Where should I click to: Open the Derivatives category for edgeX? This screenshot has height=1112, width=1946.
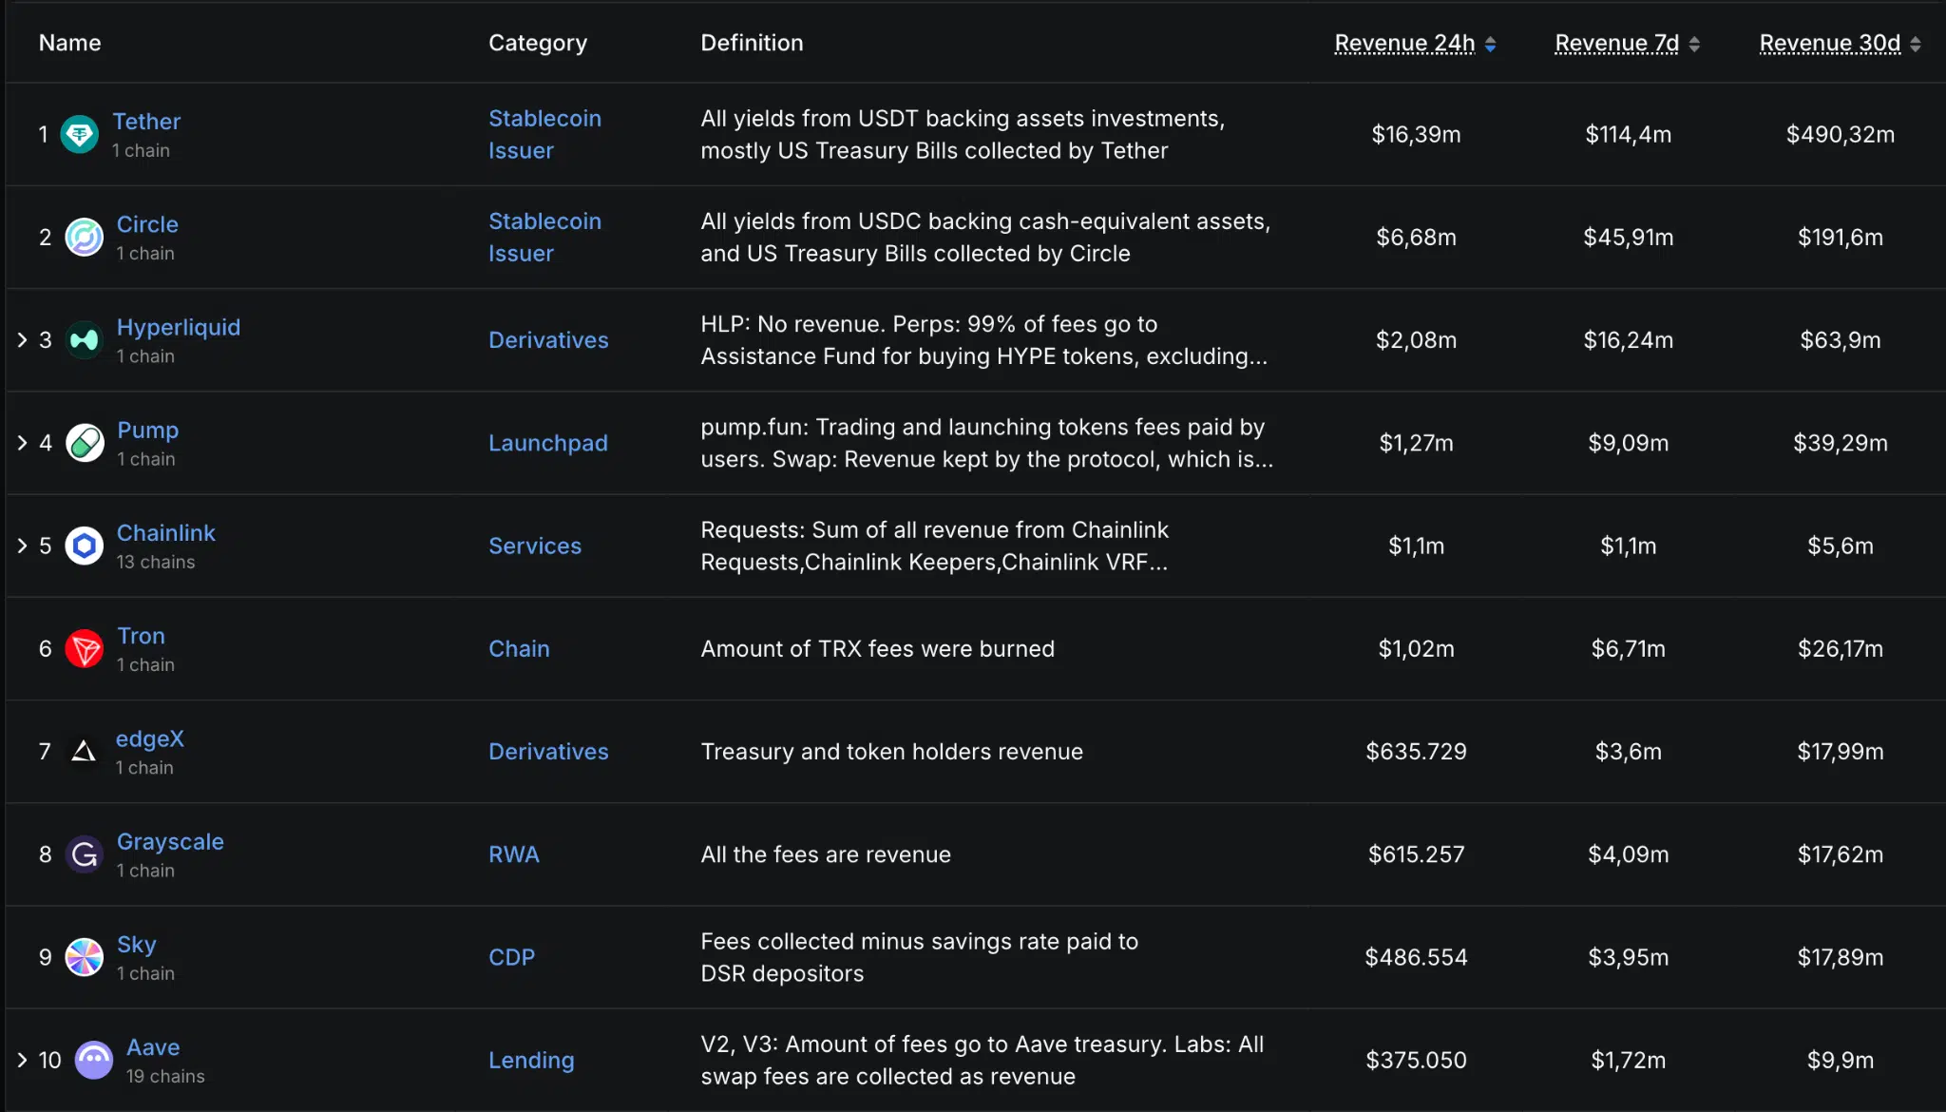pos(548,751)
